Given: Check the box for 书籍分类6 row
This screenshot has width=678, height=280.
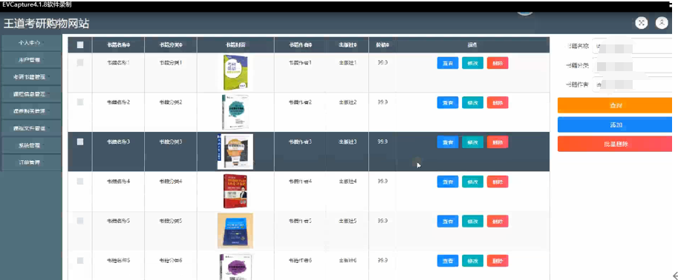Looking at the screenshot, I should point(80,261).
